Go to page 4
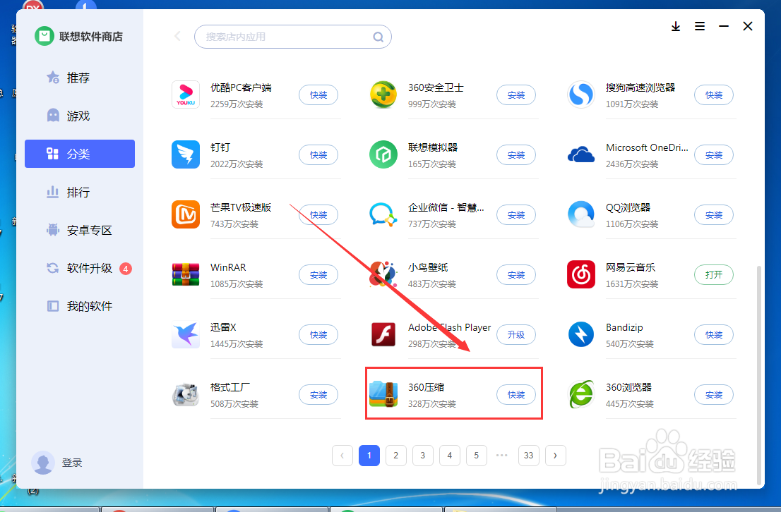The width and height of the screenshot is (781, 512). click(x=450, y=456)
